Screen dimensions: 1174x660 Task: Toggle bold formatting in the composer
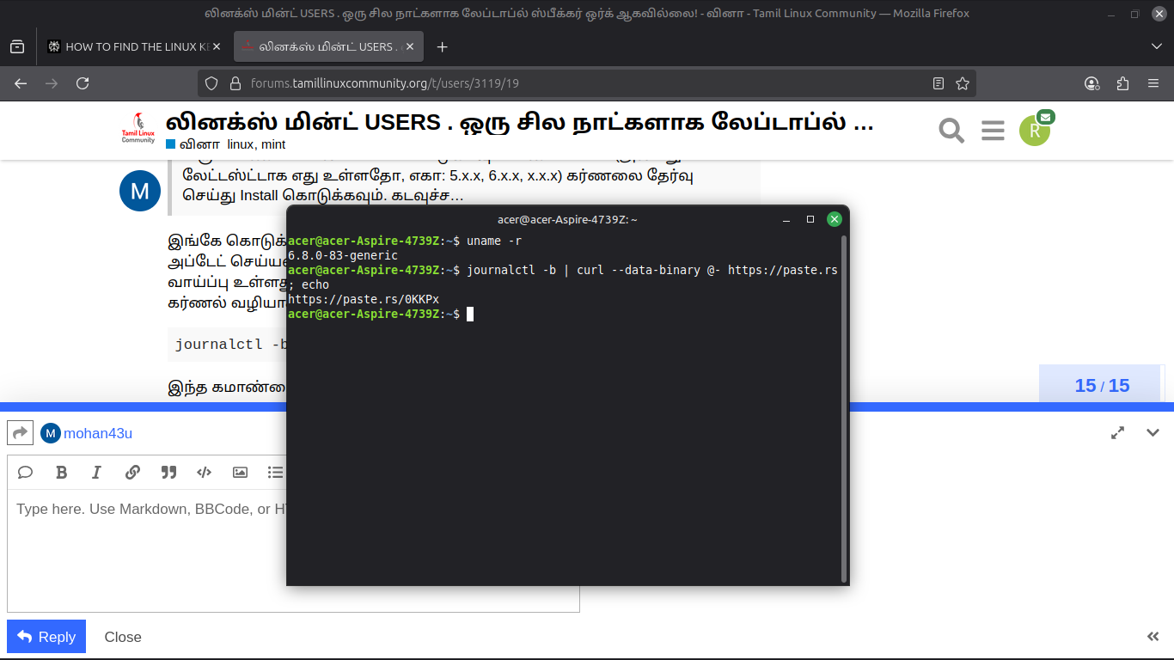click(62, 472)
